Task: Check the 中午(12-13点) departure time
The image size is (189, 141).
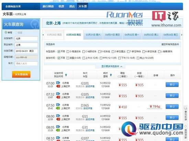Action: tap(101, 58)
